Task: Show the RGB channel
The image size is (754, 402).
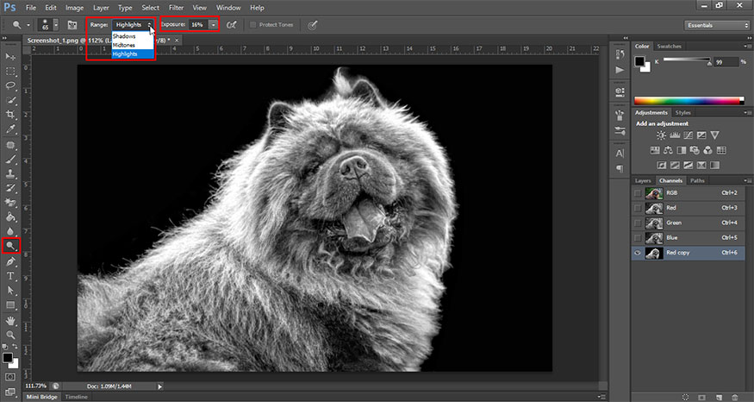Action: tap(638, 193)
